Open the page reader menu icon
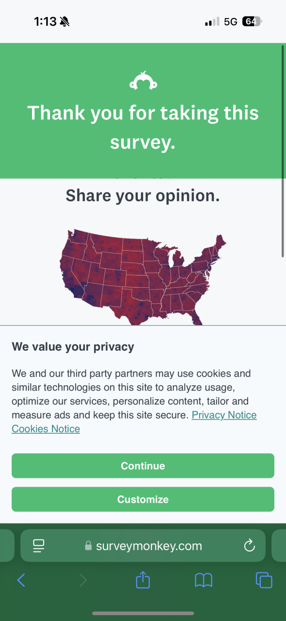This screenshot has height=621, width=286. pyautogui.click(x=39, y=546)
